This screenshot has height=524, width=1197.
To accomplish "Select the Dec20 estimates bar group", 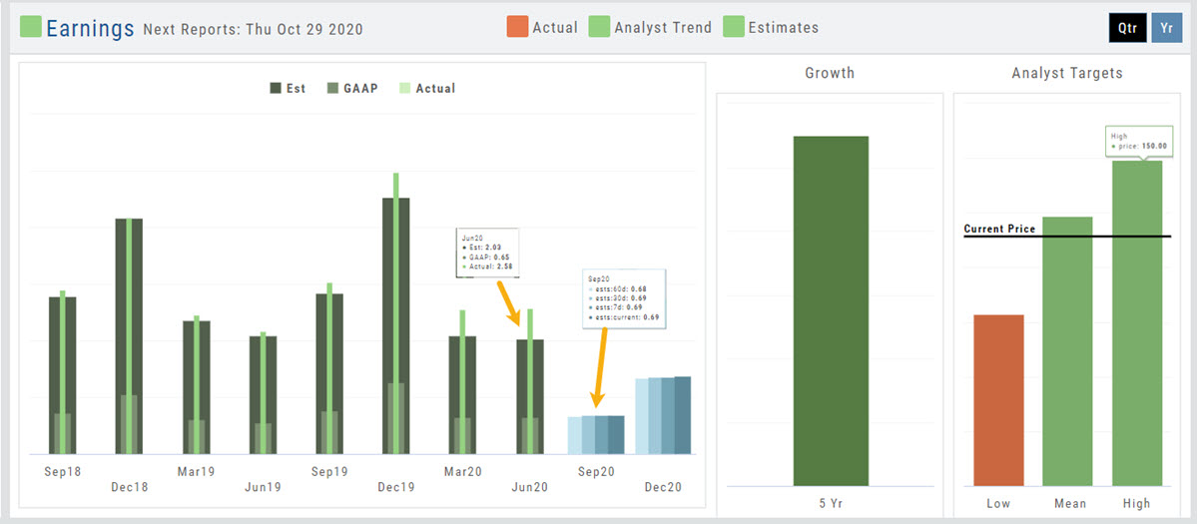I will pos(663,416).
